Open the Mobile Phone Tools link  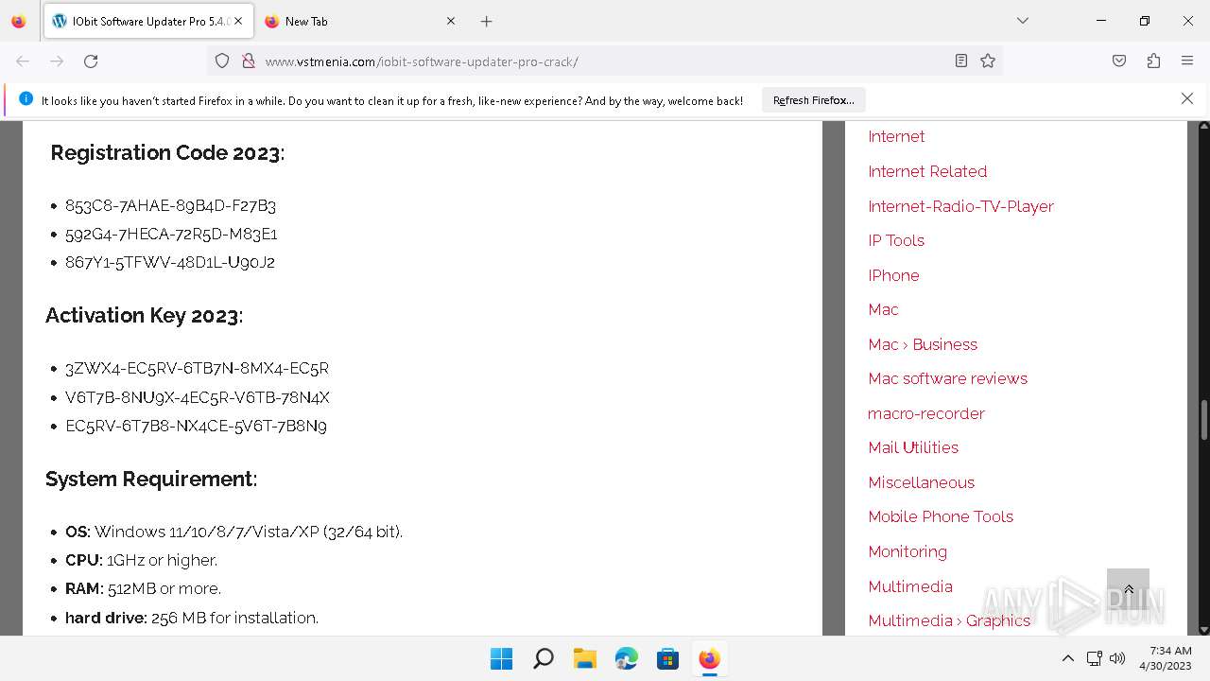coord(941,516)
